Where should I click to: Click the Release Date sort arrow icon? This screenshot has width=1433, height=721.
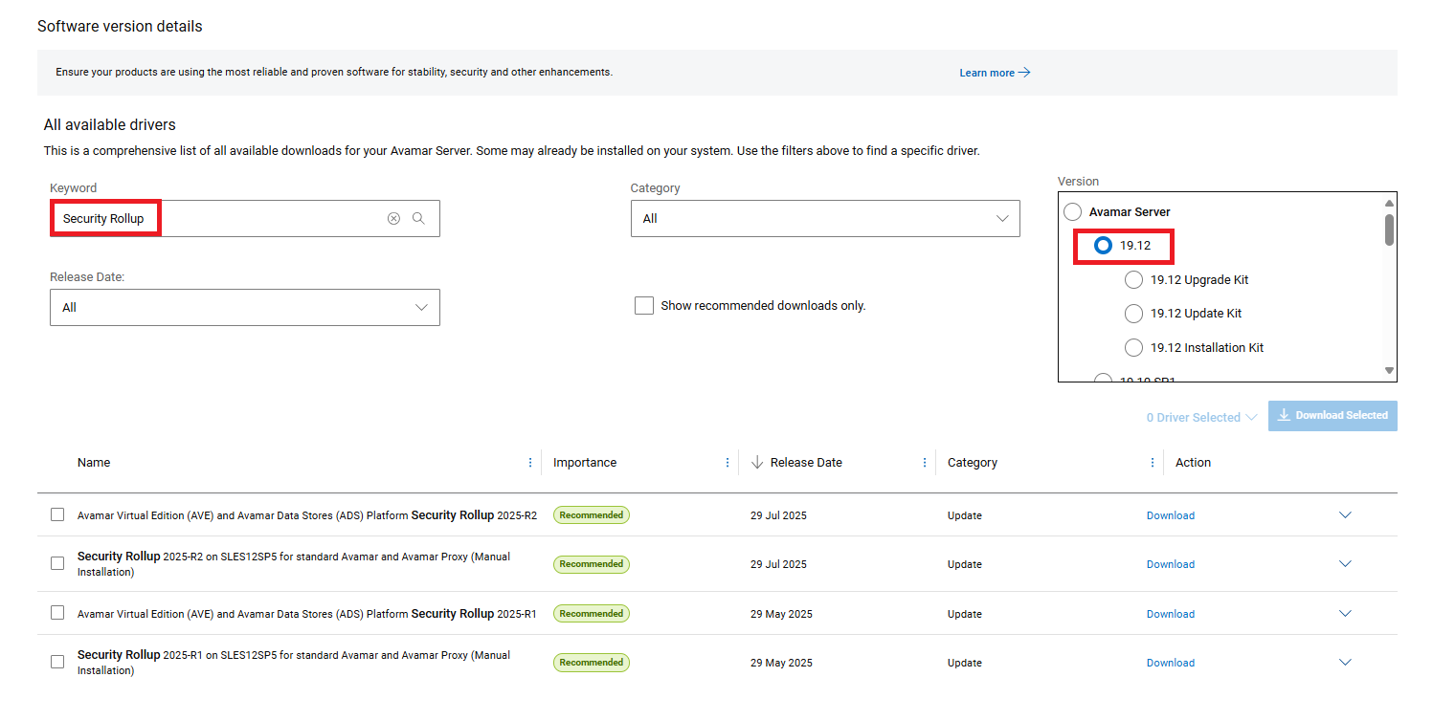tap(757, 463)
